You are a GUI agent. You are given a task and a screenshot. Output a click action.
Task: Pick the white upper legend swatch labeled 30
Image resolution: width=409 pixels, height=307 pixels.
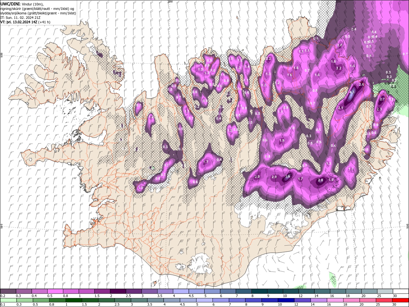coord(400,291)
